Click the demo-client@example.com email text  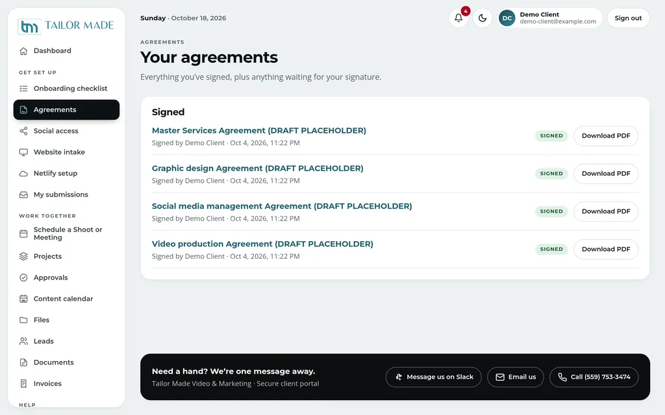click(x=558, y=21)
